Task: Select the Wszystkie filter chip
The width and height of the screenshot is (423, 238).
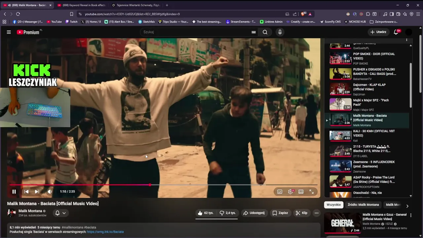Action: (x=333, y=205)
